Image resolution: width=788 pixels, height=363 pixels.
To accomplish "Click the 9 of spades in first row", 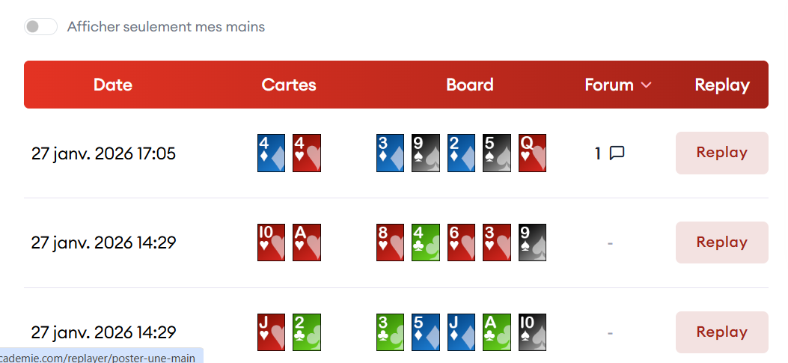I will (x=425, y=153).
